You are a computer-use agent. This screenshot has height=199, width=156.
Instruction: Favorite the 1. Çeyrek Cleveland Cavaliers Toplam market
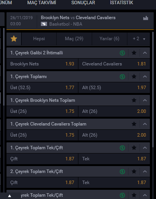point(134,124)
